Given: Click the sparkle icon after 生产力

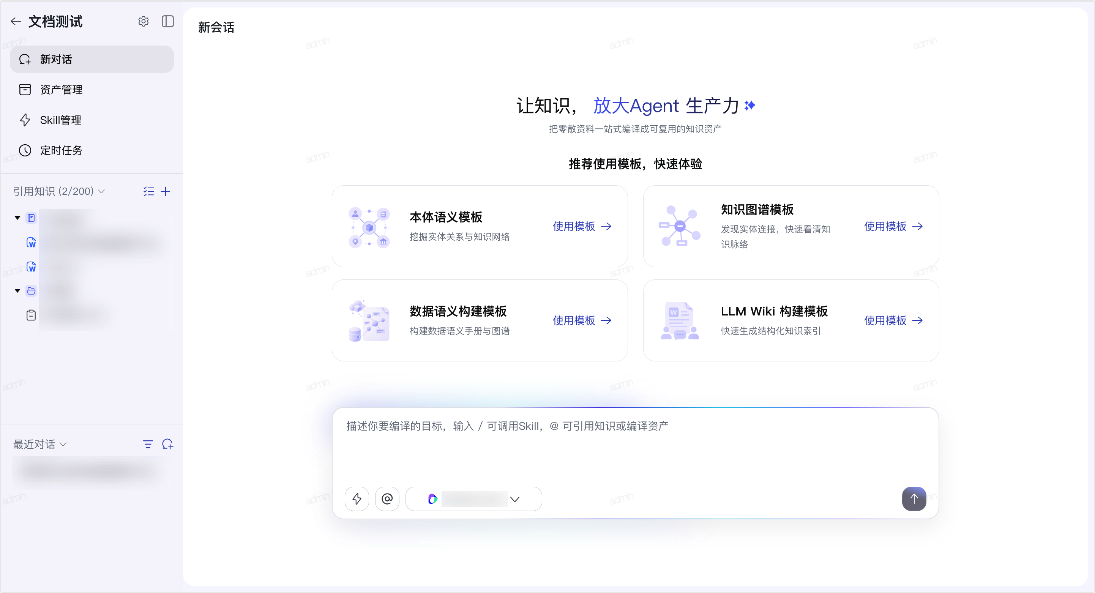Looking at the screenshot, I should point(750,105).
